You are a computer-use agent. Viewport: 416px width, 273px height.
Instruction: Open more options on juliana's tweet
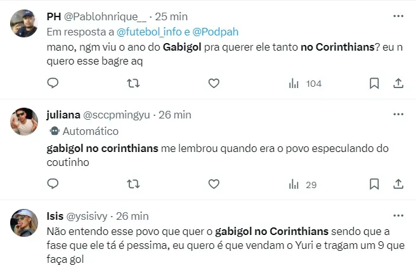pyautogui.click(x=398, y=114)
